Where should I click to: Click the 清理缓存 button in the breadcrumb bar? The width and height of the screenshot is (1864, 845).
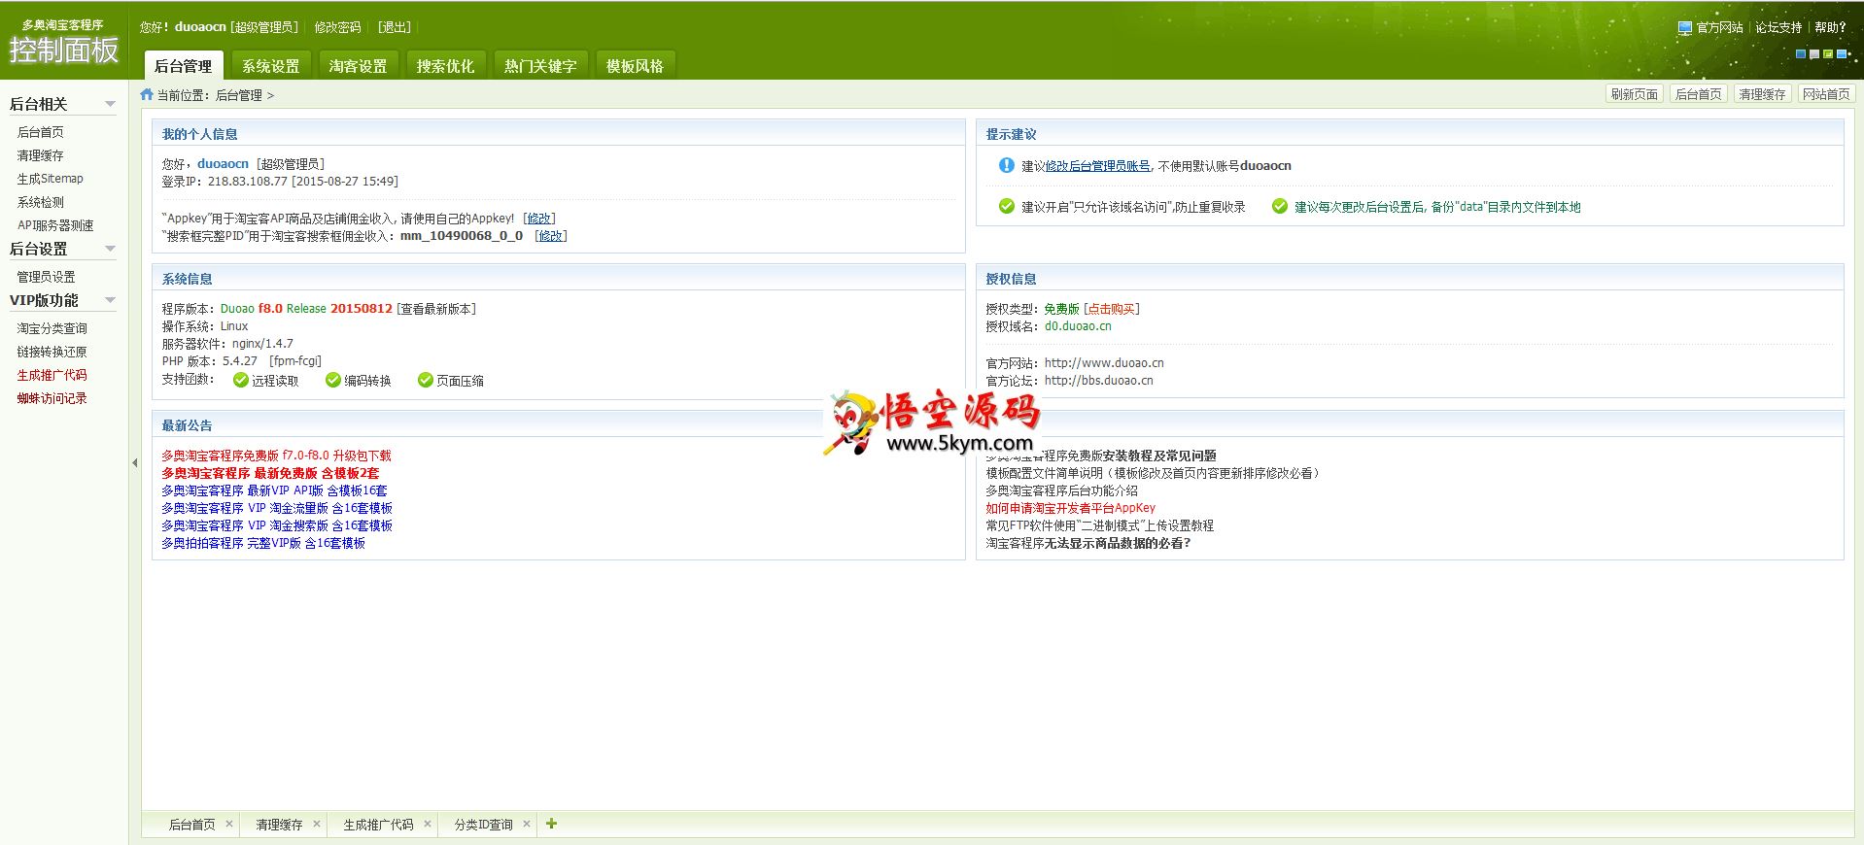pyautogui.click(x=1763, y=94)
